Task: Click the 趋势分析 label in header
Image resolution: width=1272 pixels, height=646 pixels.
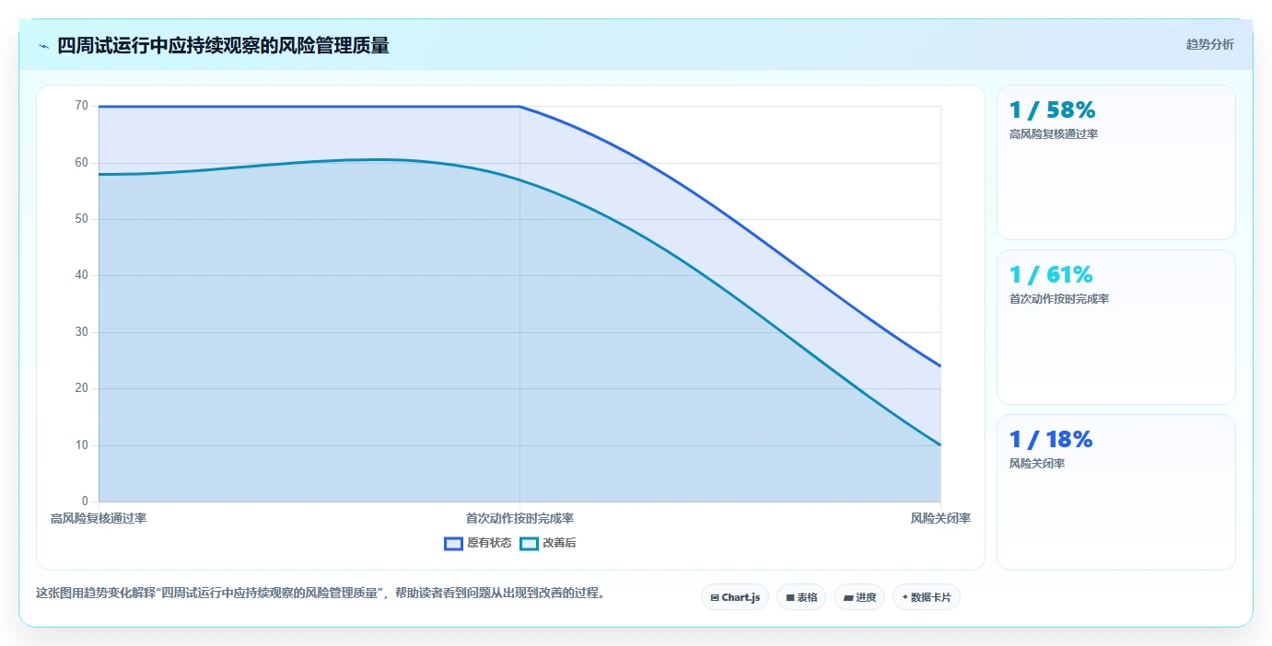Action: (1209, 45)
